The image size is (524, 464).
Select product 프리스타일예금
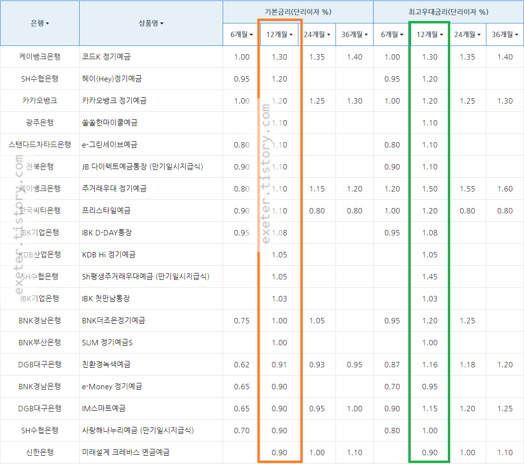click(106, 211)
